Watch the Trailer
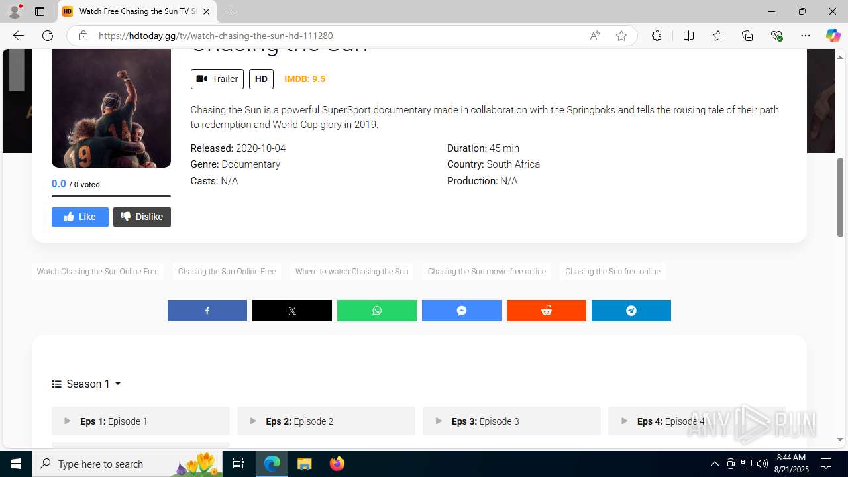The height and width of the screenshot is (477, 848). pyautogui.click(x=217, y=79)
